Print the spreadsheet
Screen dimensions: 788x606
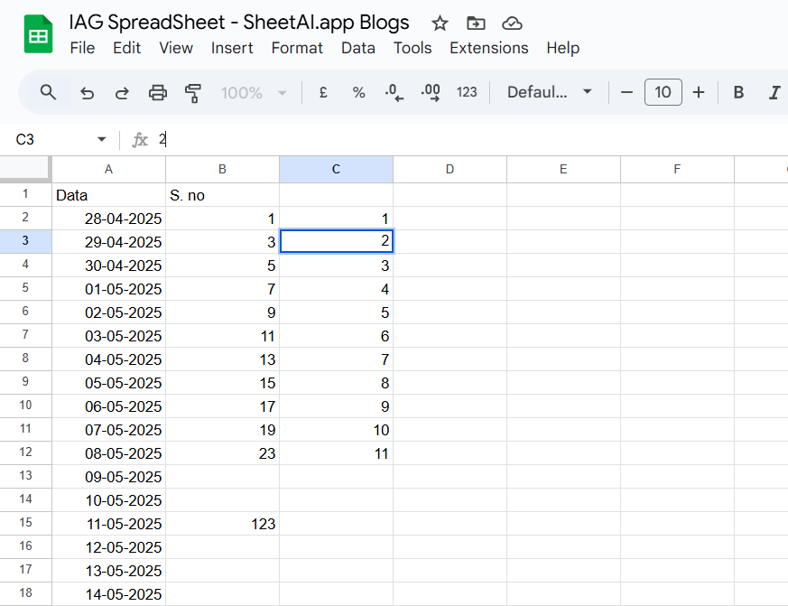pos(158,93)
